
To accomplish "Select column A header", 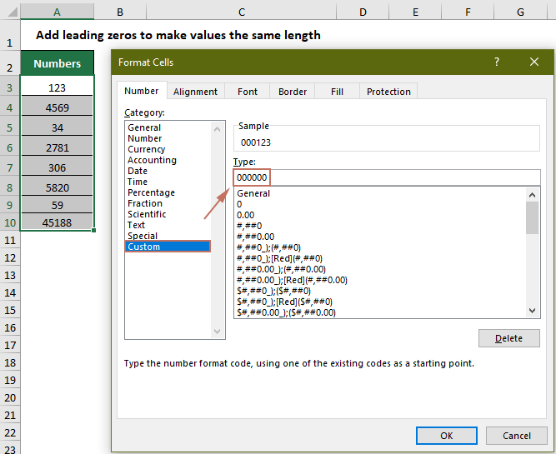I will coord(57,12).
